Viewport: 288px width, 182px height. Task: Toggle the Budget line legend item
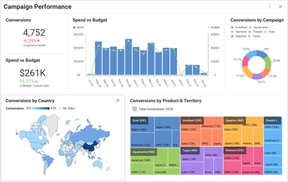[214, 27]
